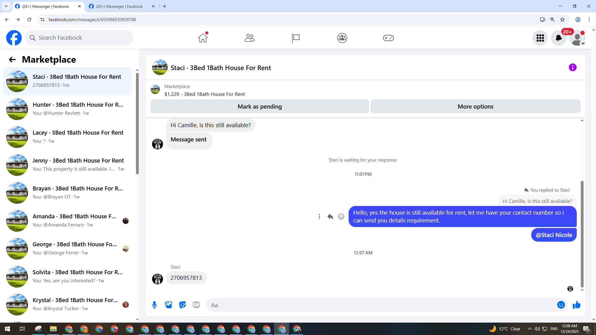React to message with smiley icon

coord(341,217)
